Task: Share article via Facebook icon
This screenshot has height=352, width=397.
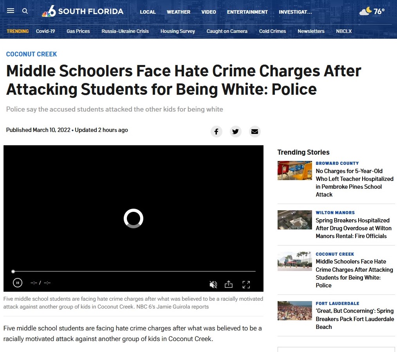Action: (x=217, y=132)
